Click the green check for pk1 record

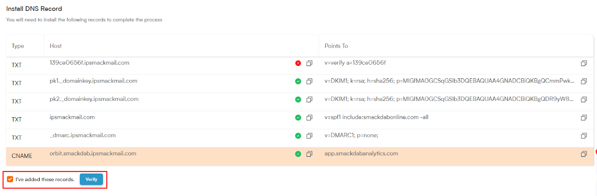(x=298, y=81)
